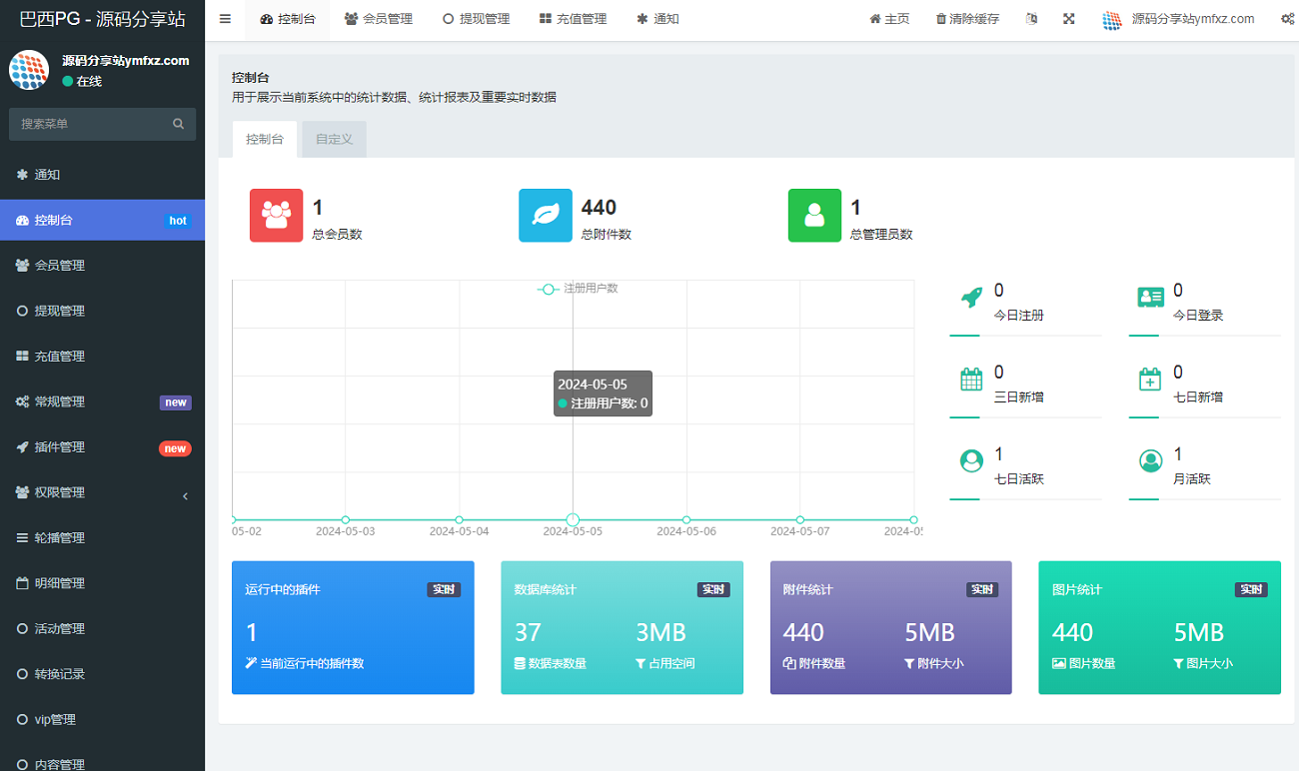Viewport: 1299px width, 771px height.
Task: Click the blue total attachments leaf icon
Action: (x=546, y=215)
